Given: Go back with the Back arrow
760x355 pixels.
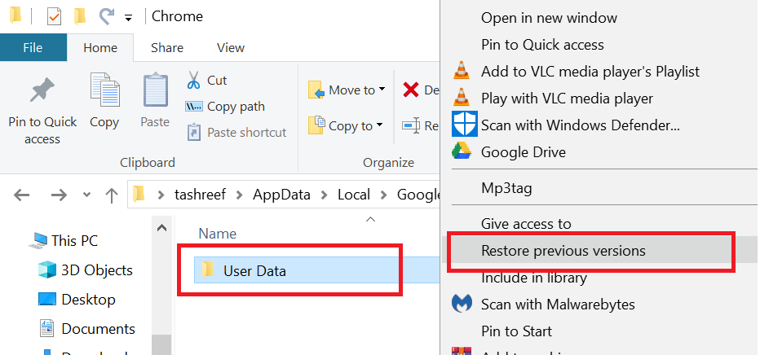Looking at the screenshot, I should point(22,195).
